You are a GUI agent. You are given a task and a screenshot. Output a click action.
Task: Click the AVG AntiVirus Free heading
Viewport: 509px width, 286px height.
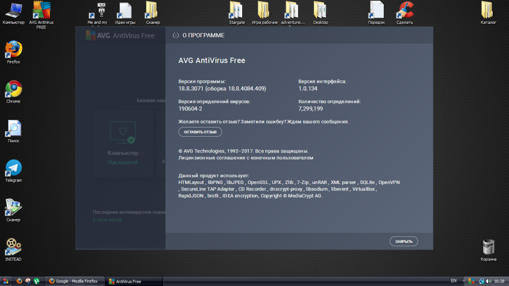tap(212, 60)
